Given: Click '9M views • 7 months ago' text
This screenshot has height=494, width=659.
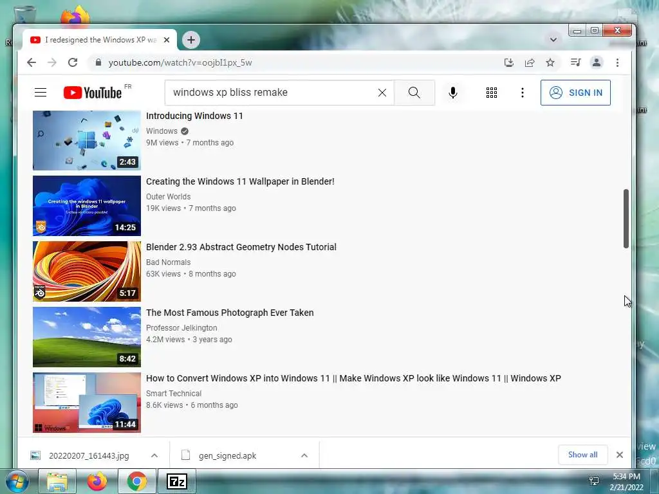Looking at the screenshot, I should tap(190, 143).
